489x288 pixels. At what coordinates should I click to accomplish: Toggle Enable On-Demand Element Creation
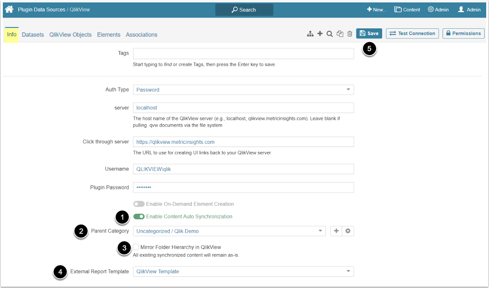pyautogui.click(x=139, y=204)
